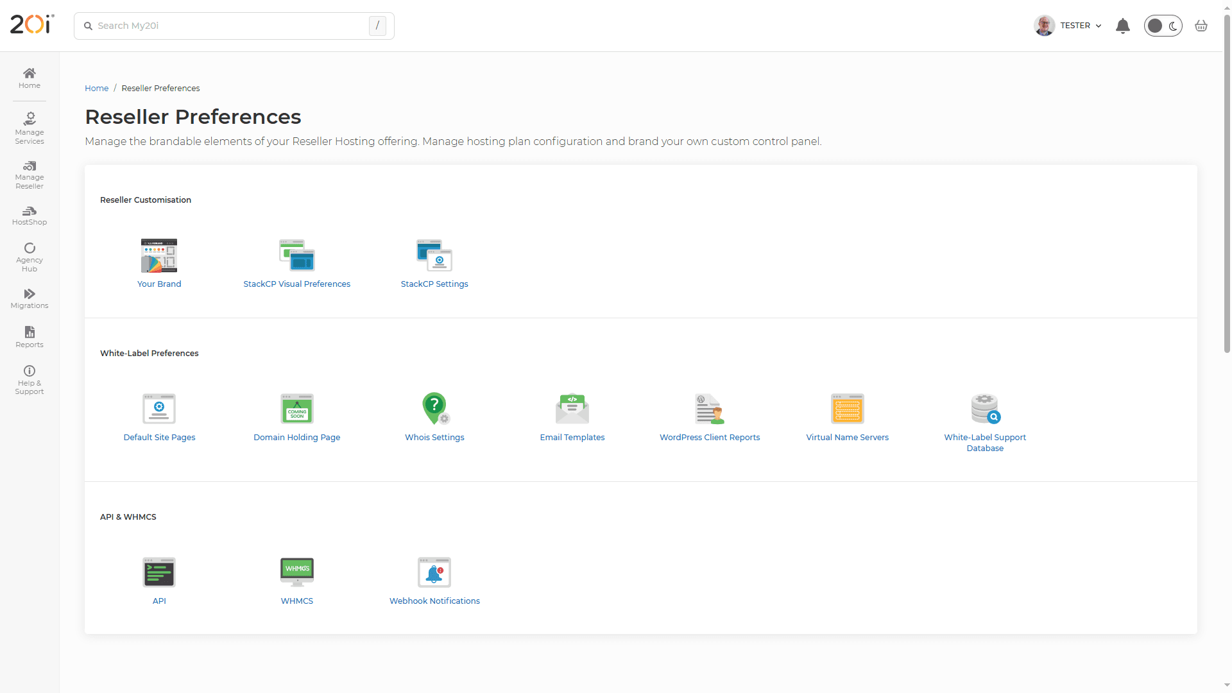The image size is (1232, 693).
Task: Open StackCP Settings link
Action: (x=434, y=284)
